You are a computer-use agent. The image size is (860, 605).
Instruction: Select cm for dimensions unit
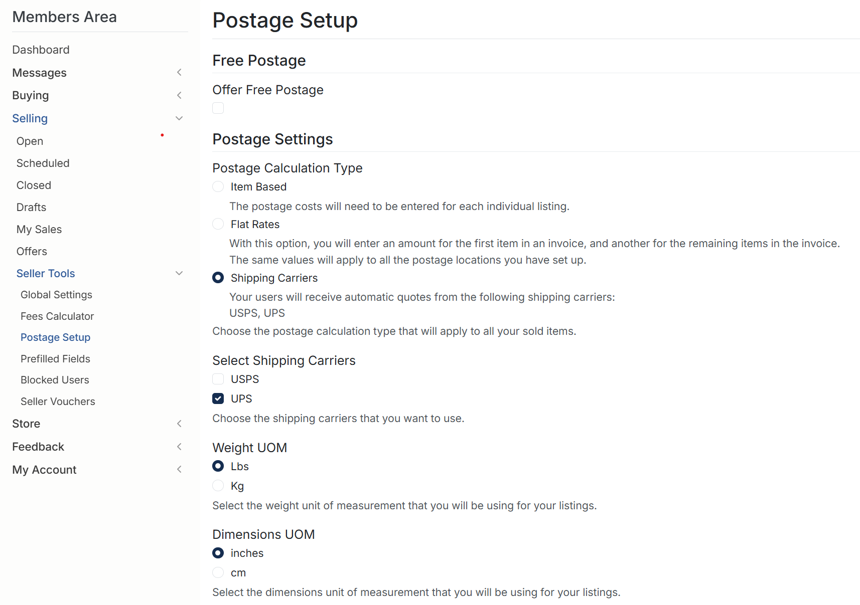click(x=218, y=572)
